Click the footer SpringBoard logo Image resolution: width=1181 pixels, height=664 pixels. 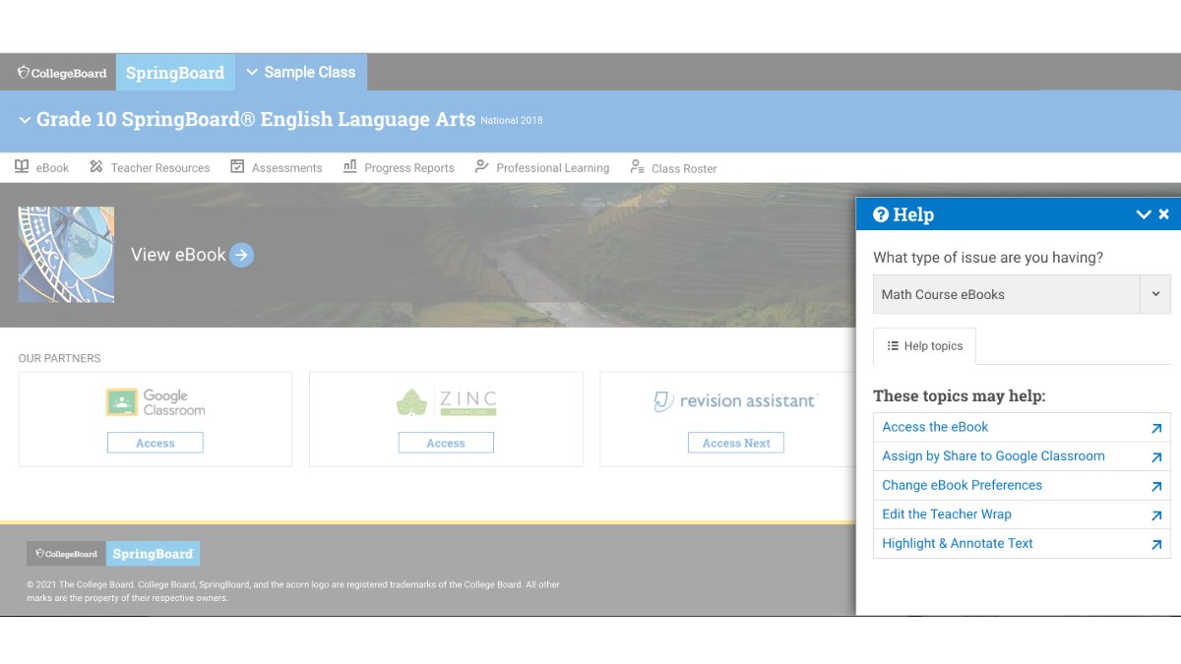coord(153,554)
